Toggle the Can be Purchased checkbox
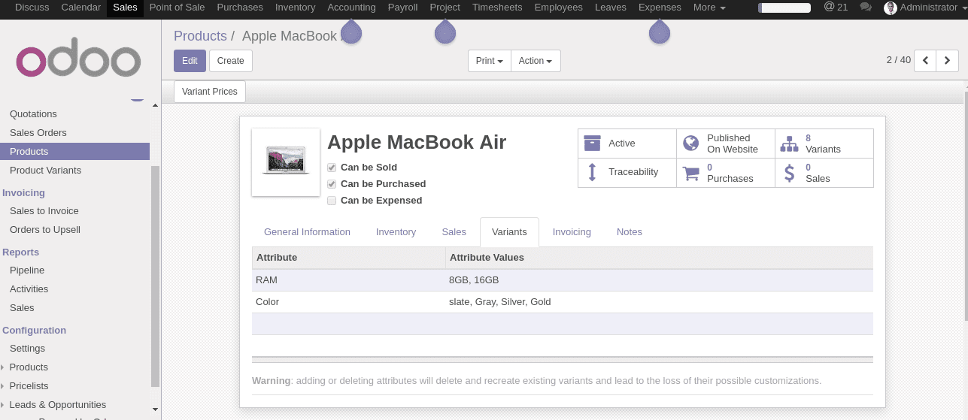This screenshot has width=968, height=420. coord(332,184)
